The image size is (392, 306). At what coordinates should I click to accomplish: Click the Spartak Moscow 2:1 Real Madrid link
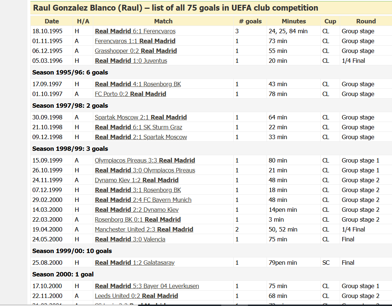[141, 118]
